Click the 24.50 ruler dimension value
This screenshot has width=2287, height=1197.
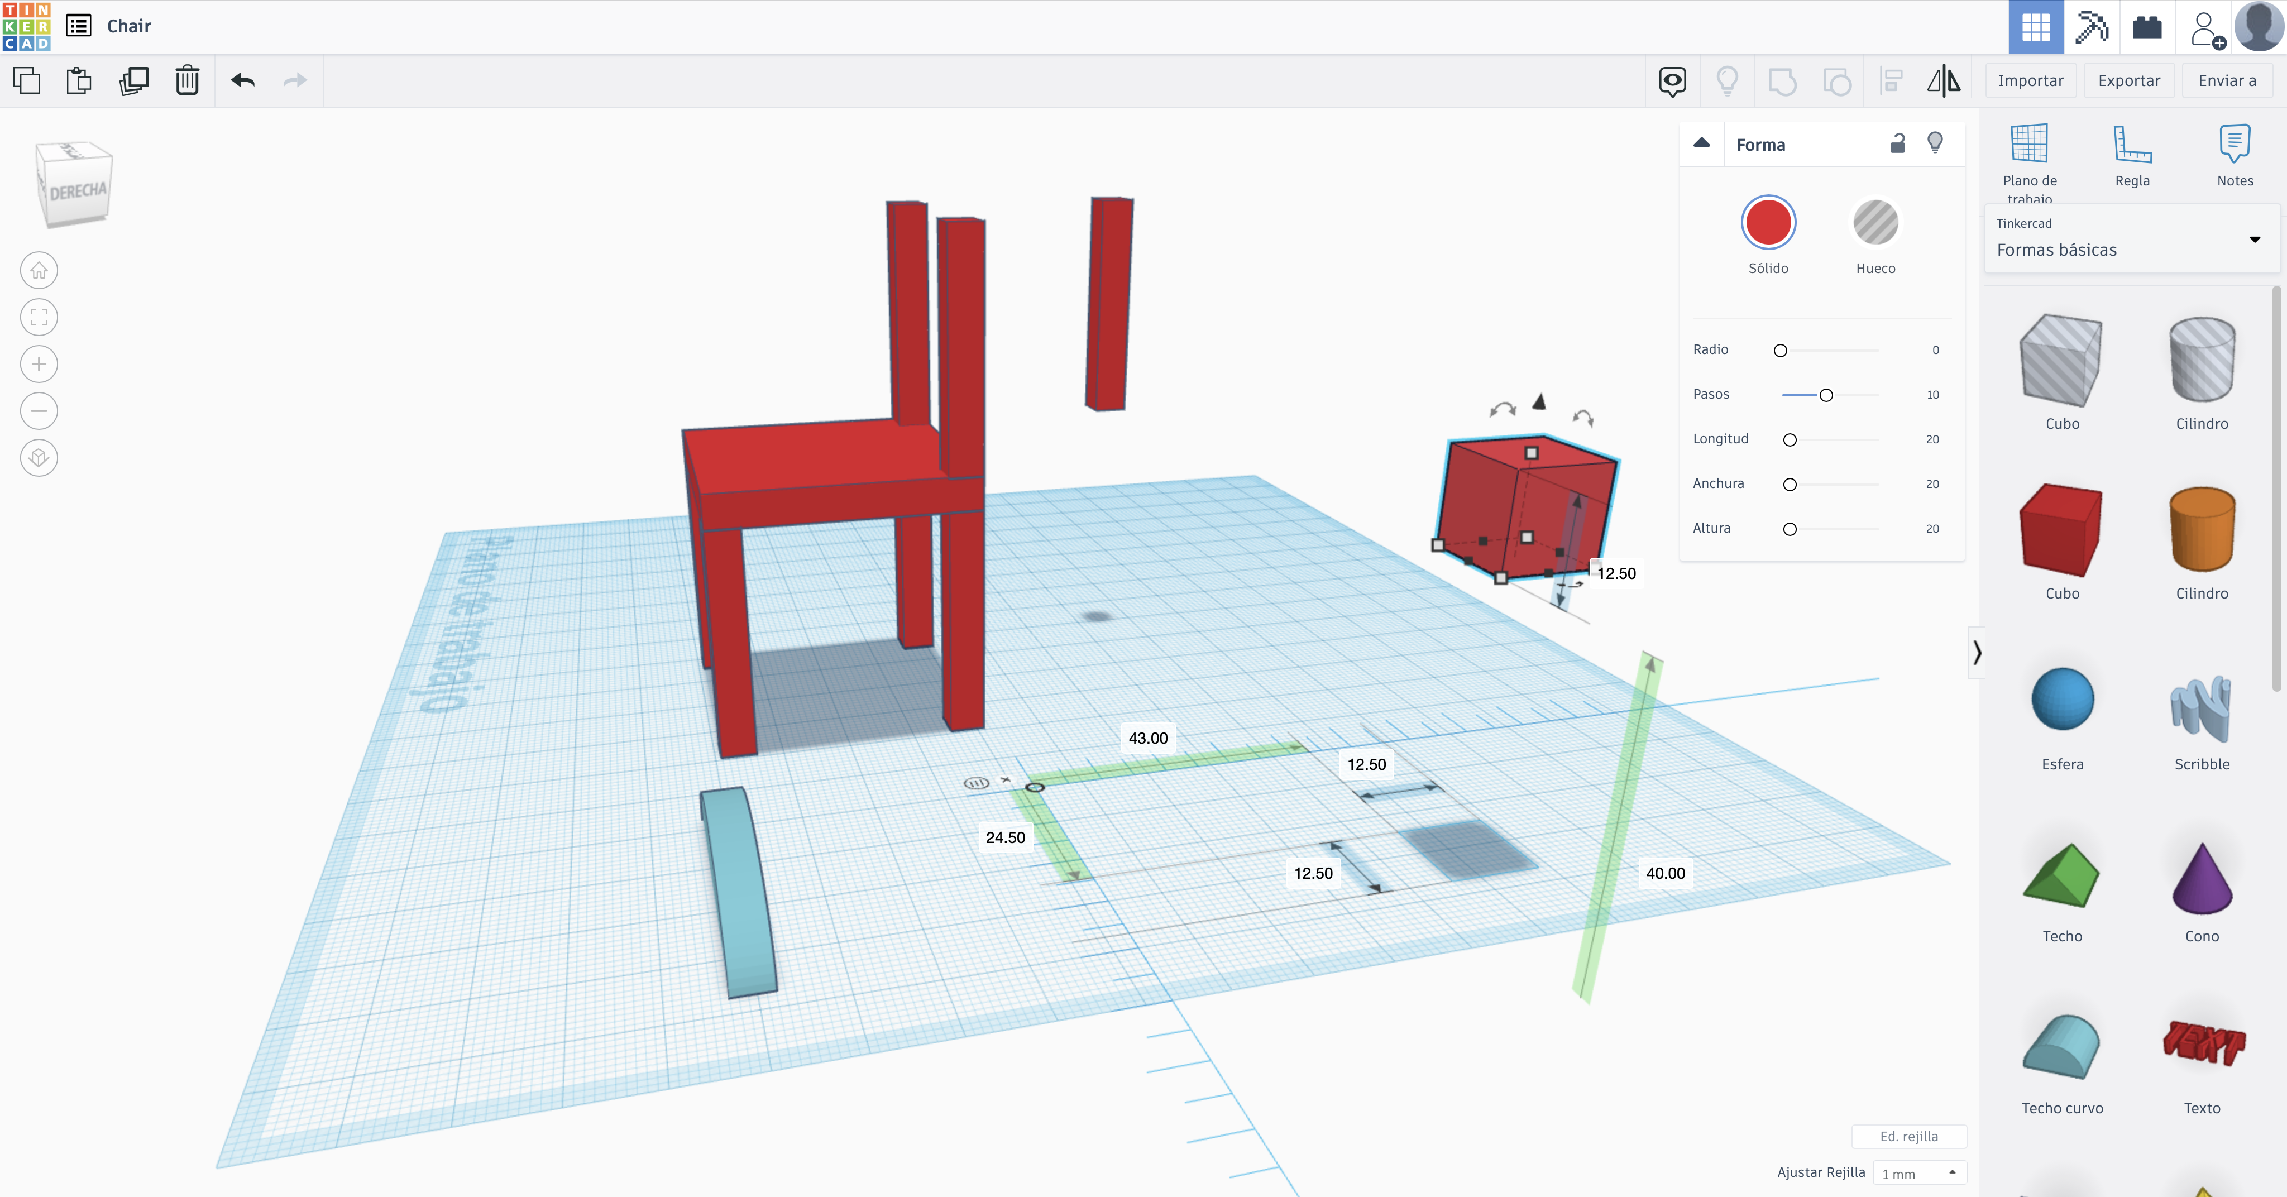tap(1005, 838)
